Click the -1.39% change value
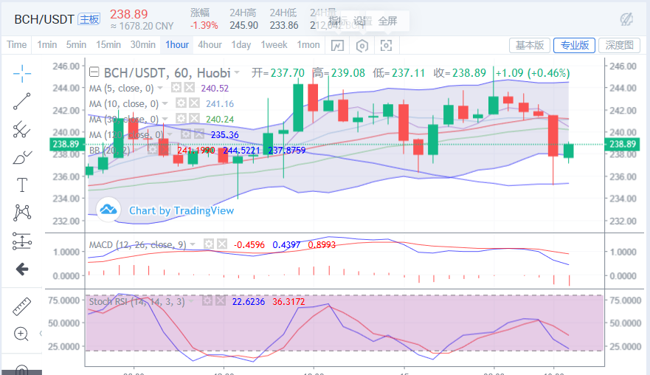Viewport: 650px width, 375px height. click(204, 25)
